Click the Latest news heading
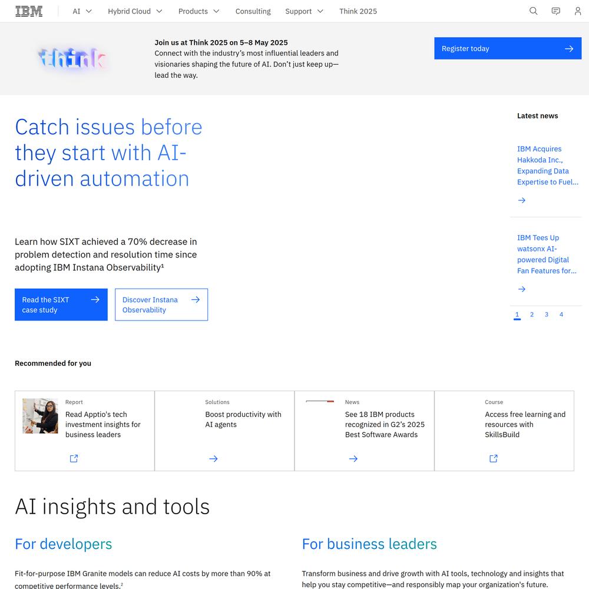The width and height of the screenshot is (589, 589). (x=537, y=115)
